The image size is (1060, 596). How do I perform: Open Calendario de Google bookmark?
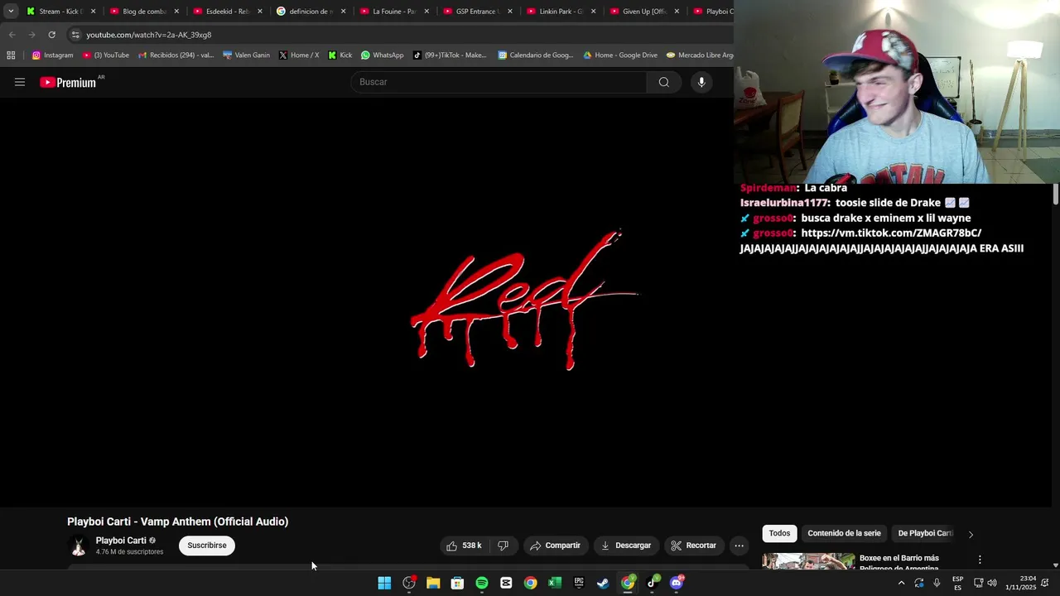coord(535,55)
